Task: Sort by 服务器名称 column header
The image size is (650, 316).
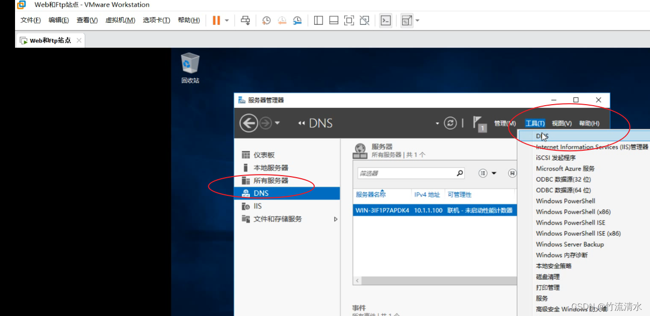Action: (371, 195)
